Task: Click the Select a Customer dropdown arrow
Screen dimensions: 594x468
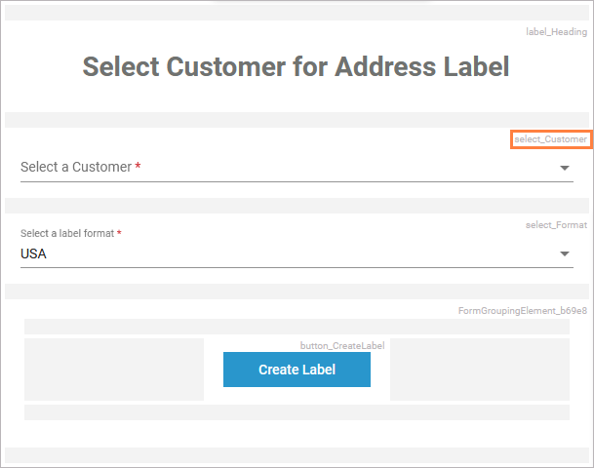Action: [565, 168]
